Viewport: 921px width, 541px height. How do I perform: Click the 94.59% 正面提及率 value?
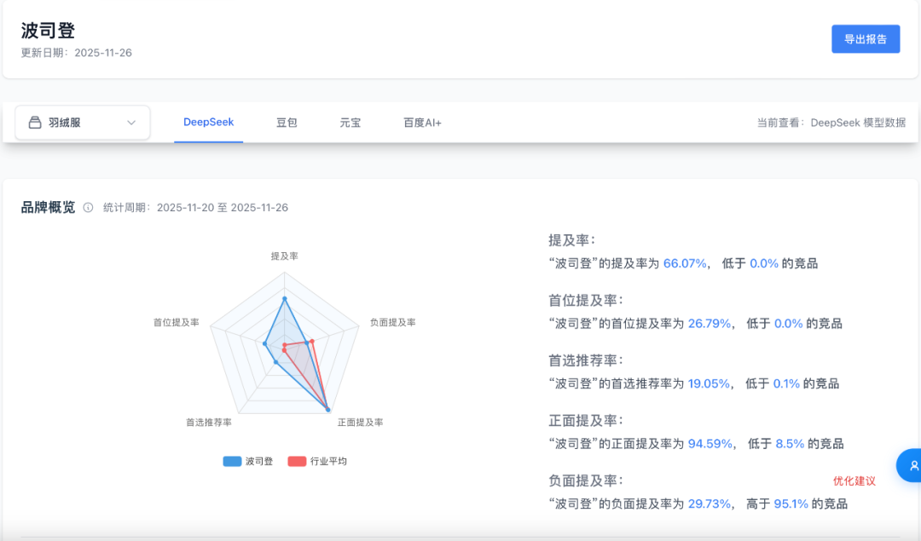pyautogui.click(x=710, y=444)
